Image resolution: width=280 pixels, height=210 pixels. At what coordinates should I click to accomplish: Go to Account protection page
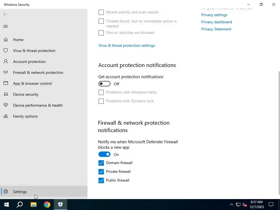[44, 62]
